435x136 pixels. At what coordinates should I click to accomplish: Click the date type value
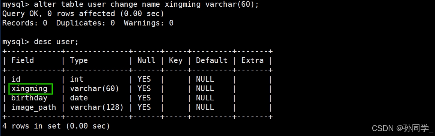click(x=79, y=98)
